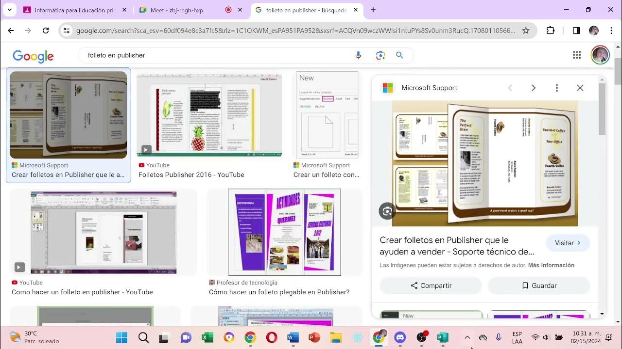
Task: Start voice search with microphone
Action: 358,55
